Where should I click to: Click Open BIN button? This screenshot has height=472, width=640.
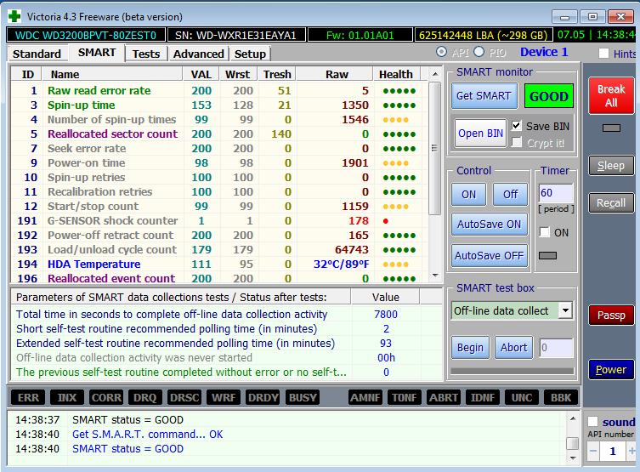[x=480, y=134]
